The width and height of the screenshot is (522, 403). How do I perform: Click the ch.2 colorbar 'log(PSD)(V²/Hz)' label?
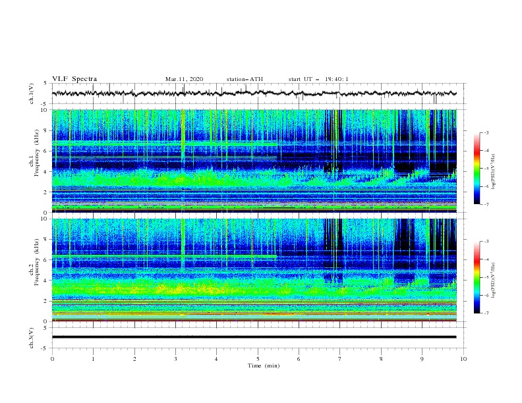click(x=493, y=280)
